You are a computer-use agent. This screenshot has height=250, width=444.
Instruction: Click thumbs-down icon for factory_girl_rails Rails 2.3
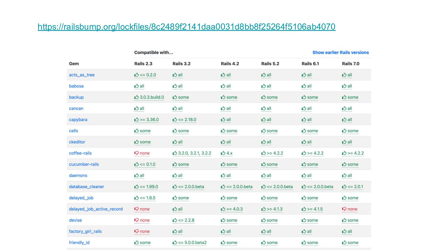pyautogui.click(x=136, y=231)
